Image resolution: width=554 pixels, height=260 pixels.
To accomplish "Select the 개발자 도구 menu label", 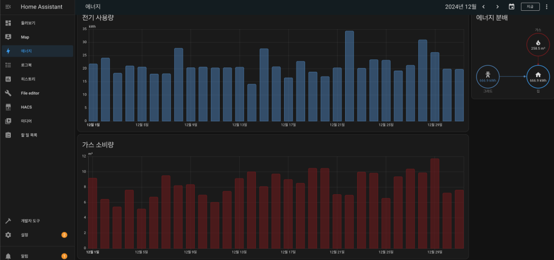I will pos(30,221).
